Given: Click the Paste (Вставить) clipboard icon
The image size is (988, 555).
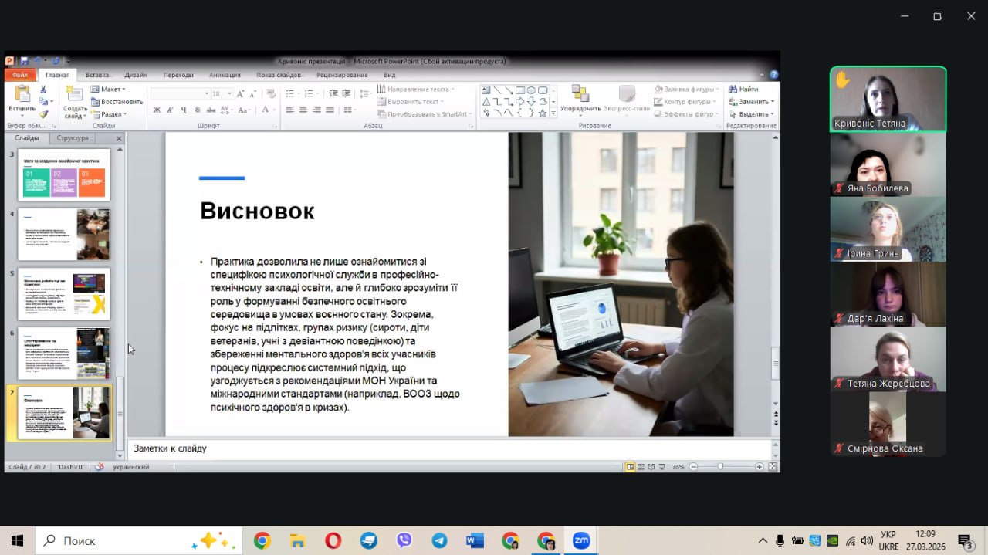Looking at the screenshot, I should click(22, 95).
